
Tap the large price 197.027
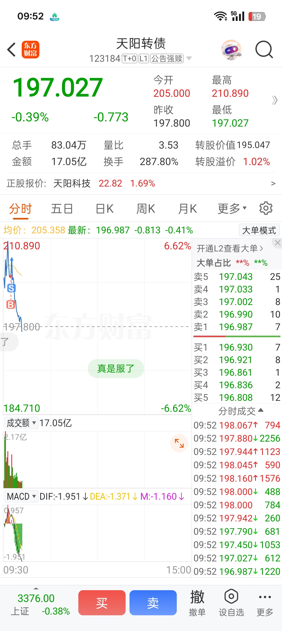click(58, 87)
